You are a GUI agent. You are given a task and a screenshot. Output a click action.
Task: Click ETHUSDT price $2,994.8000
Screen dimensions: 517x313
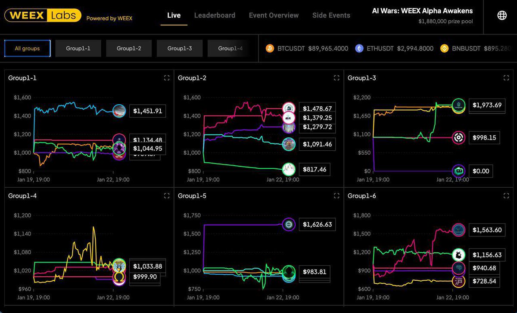[x=415, y=49]
